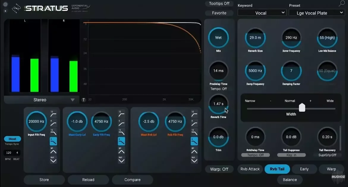Toggle Predelay Tempo: Off
Image resolution: width=348 pixels, height=187 pixels.
(x=219, y=89)
